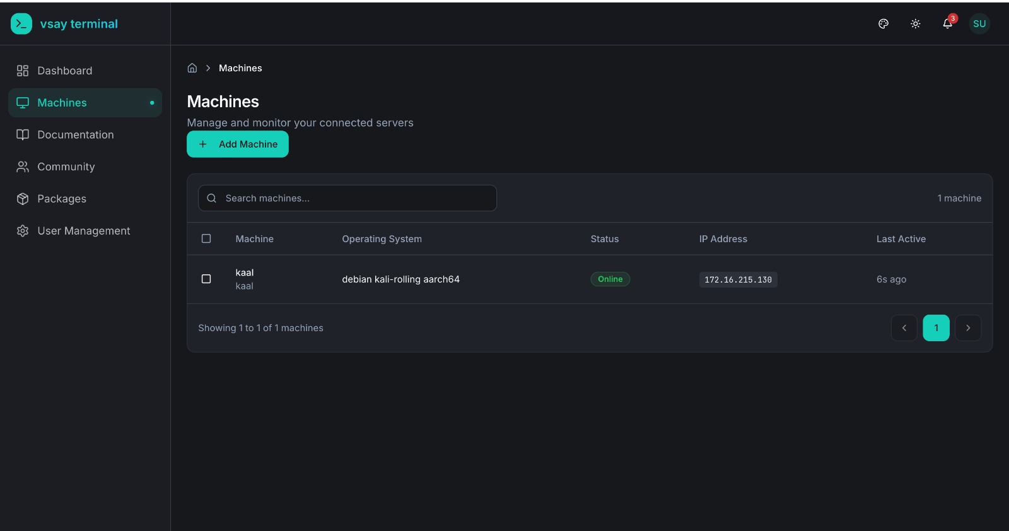Open the SU user avatar menu
The image size is (1009, 531).
[979, 24]
